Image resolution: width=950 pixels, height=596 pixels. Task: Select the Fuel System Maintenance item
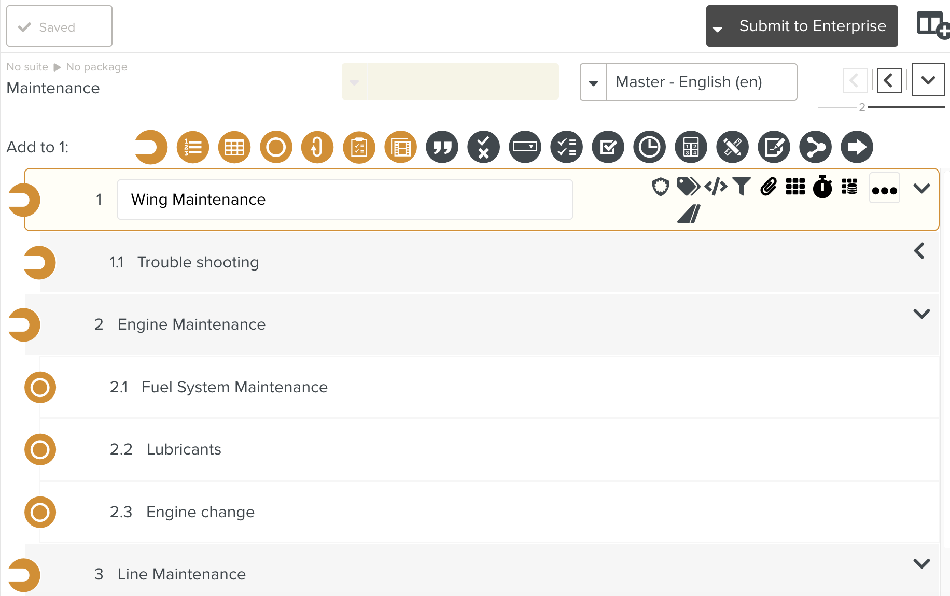click(x=234, y=387)
